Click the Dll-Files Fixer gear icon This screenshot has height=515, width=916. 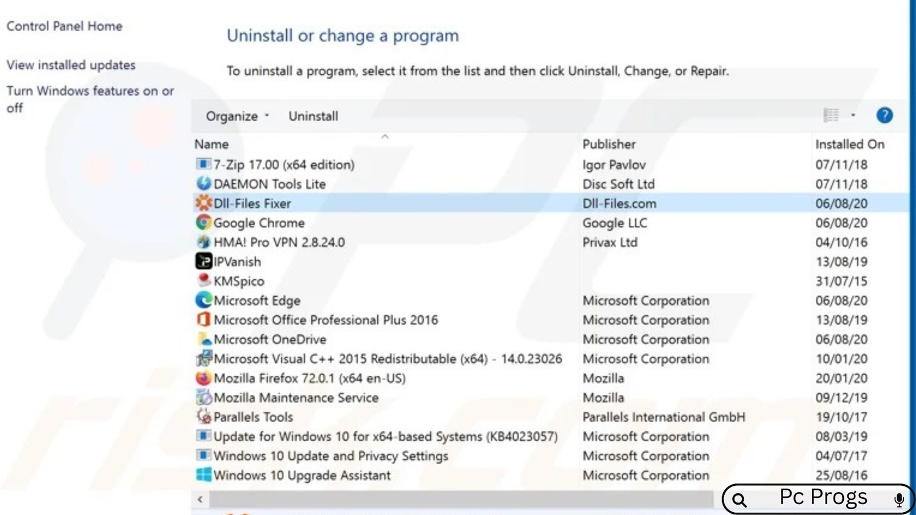click(203, 203)
